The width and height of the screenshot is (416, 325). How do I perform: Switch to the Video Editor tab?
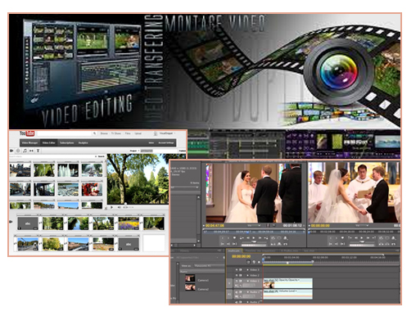click(49, 142)
